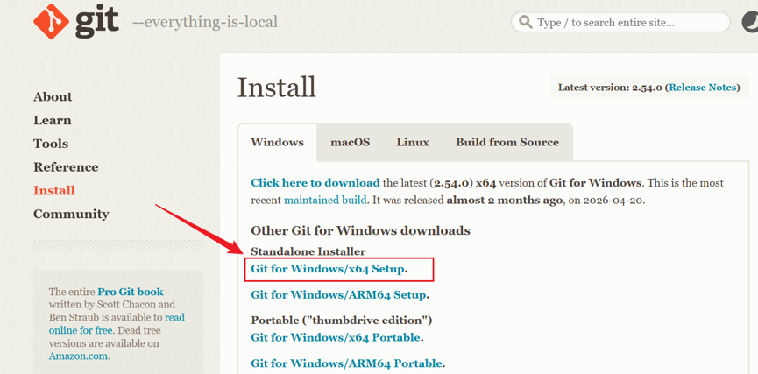This screenshot has height=374, width=758.
Task: Click the search magnifier icon
Action: (x=525, y=22)
